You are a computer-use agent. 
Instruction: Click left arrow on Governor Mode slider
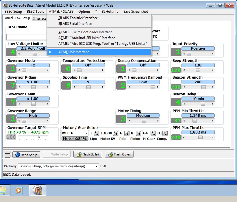click(19, 70)
